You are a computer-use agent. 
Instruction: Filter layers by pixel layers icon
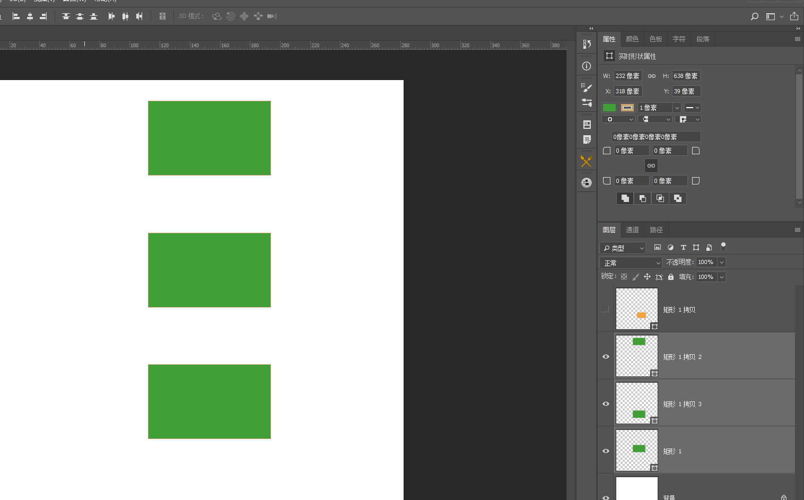click(x=658, y=248)
